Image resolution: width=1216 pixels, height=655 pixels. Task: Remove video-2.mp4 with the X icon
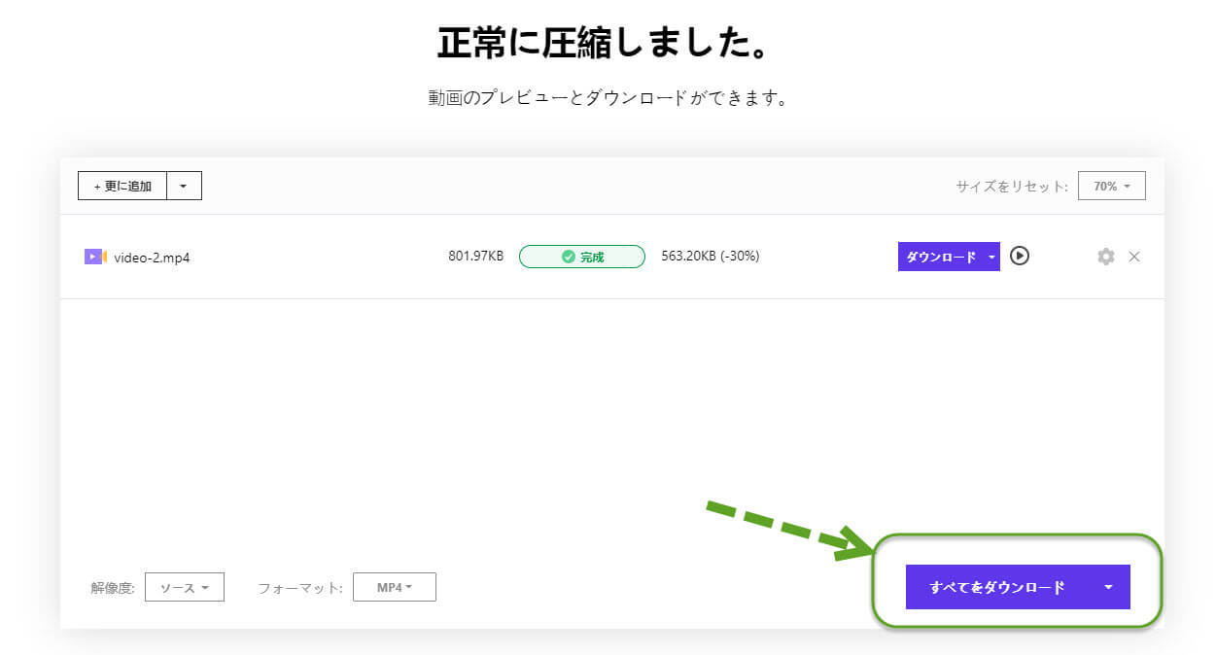1134,257
